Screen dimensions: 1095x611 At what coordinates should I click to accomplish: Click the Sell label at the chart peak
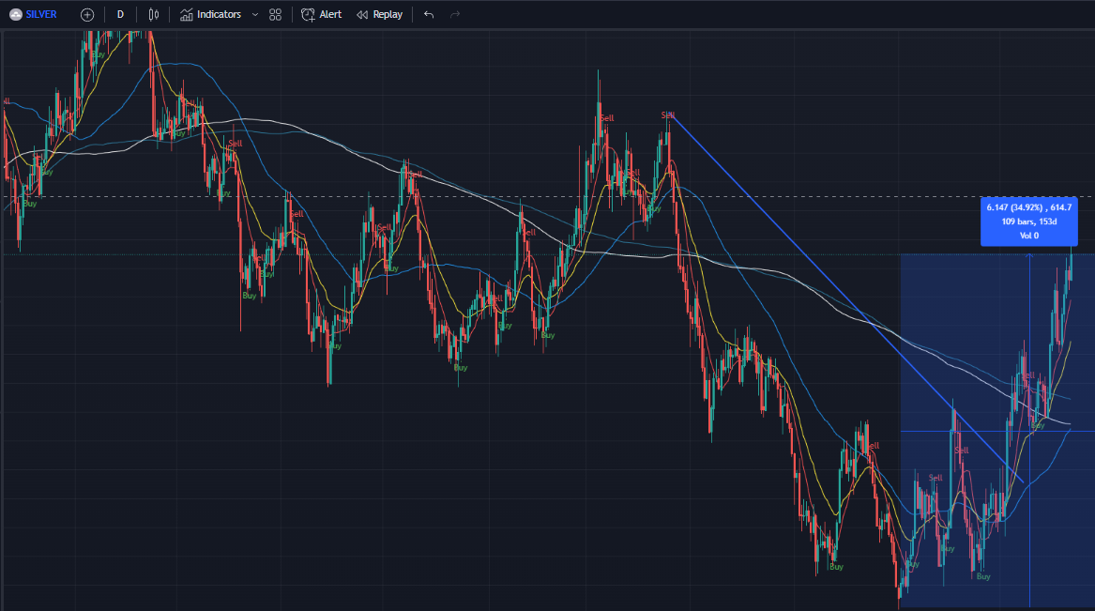click(605, 118)
